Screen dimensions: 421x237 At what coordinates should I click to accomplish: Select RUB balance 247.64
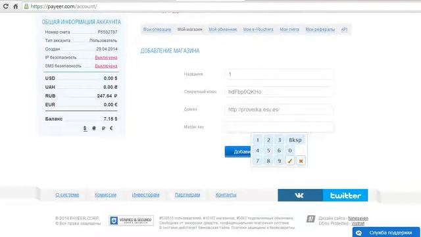107,96
